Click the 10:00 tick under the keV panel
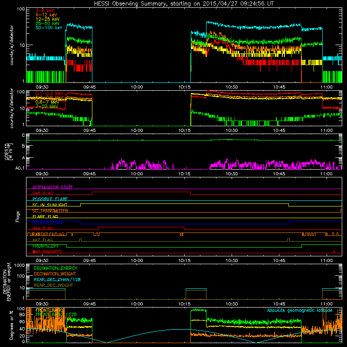Image resolution: width=347 pixels, height=347 pixels. pos(137,87)
